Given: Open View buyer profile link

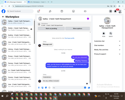Looking at the screenshot, I should 69,38.
